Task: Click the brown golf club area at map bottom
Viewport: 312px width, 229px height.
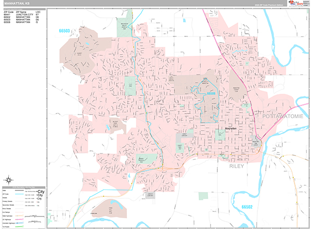Action: pyautogui.click(x=110, y=210)
